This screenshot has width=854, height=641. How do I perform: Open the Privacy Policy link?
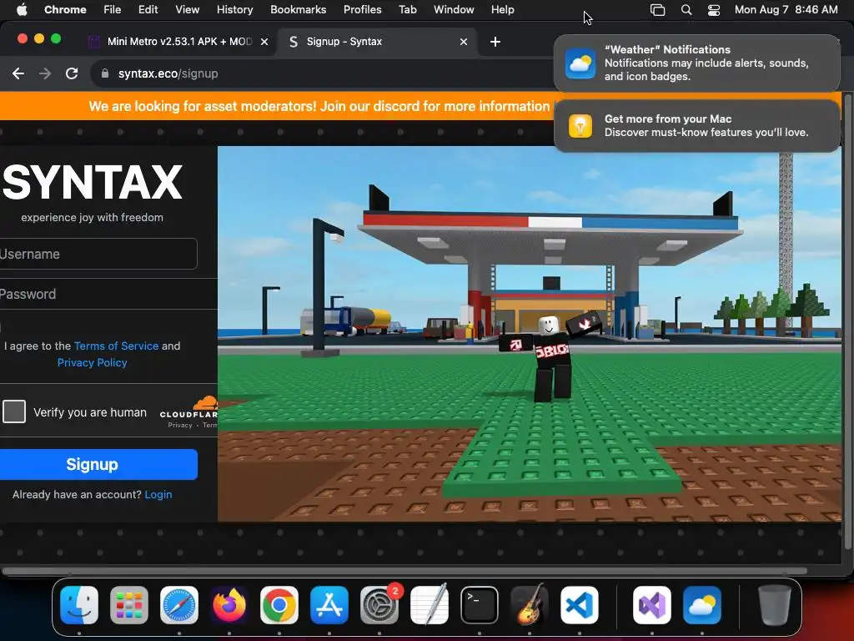92,363
